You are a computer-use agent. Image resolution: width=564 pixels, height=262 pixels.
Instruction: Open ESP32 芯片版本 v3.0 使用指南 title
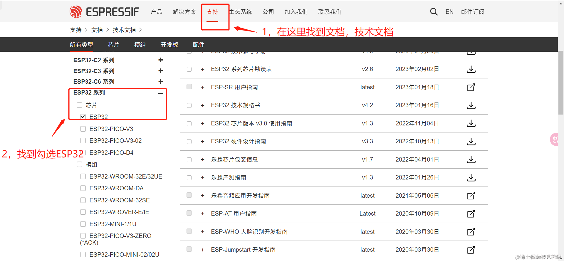(x=251, y=123)
